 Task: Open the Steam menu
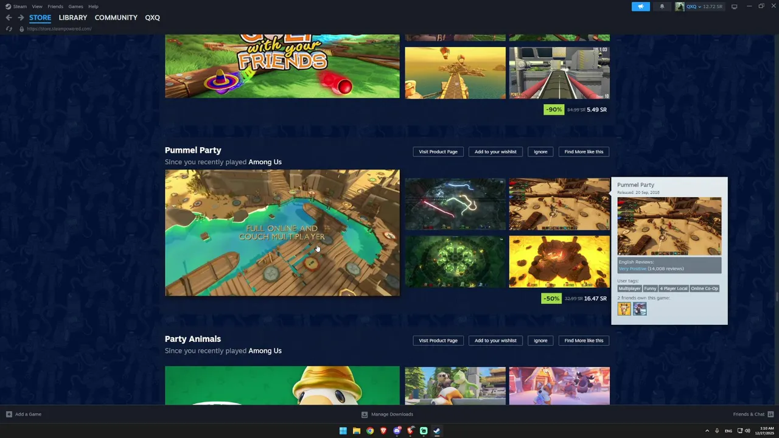coord(20,6)
